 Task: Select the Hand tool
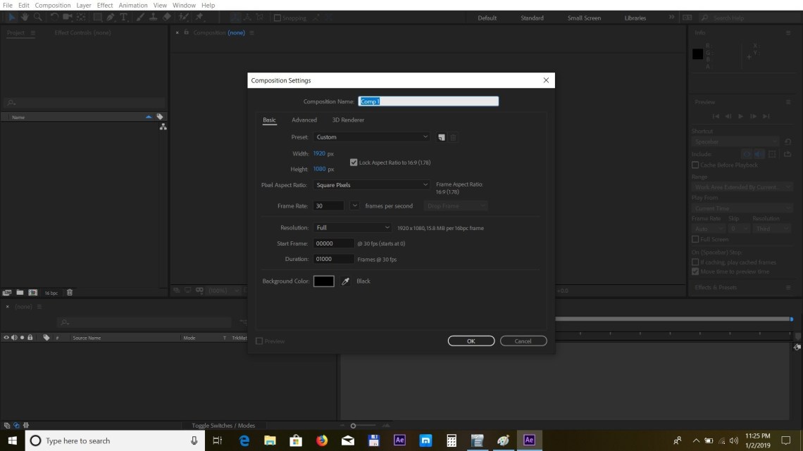point(25,18)
